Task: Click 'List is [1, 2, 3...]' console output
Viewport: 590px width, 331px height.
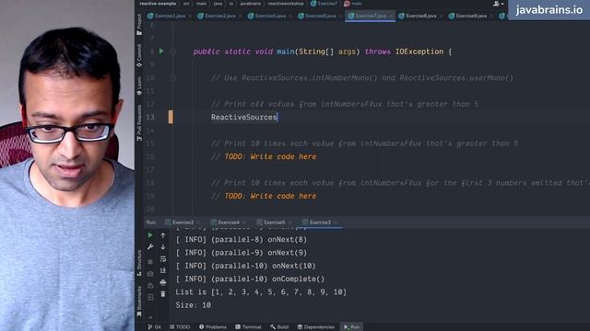Action: pyautogui.click(x=261, y=292)
